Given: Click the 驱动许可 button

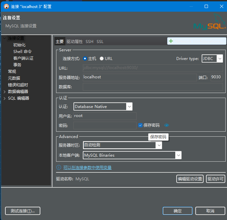Looking at the screenshot, I should 215,179.
